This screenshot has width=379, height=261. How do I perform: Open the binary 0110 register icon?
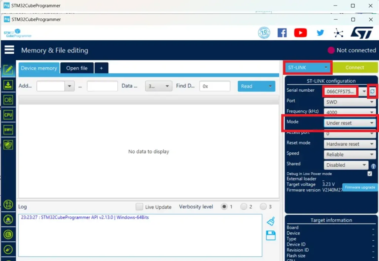(8, 204)
